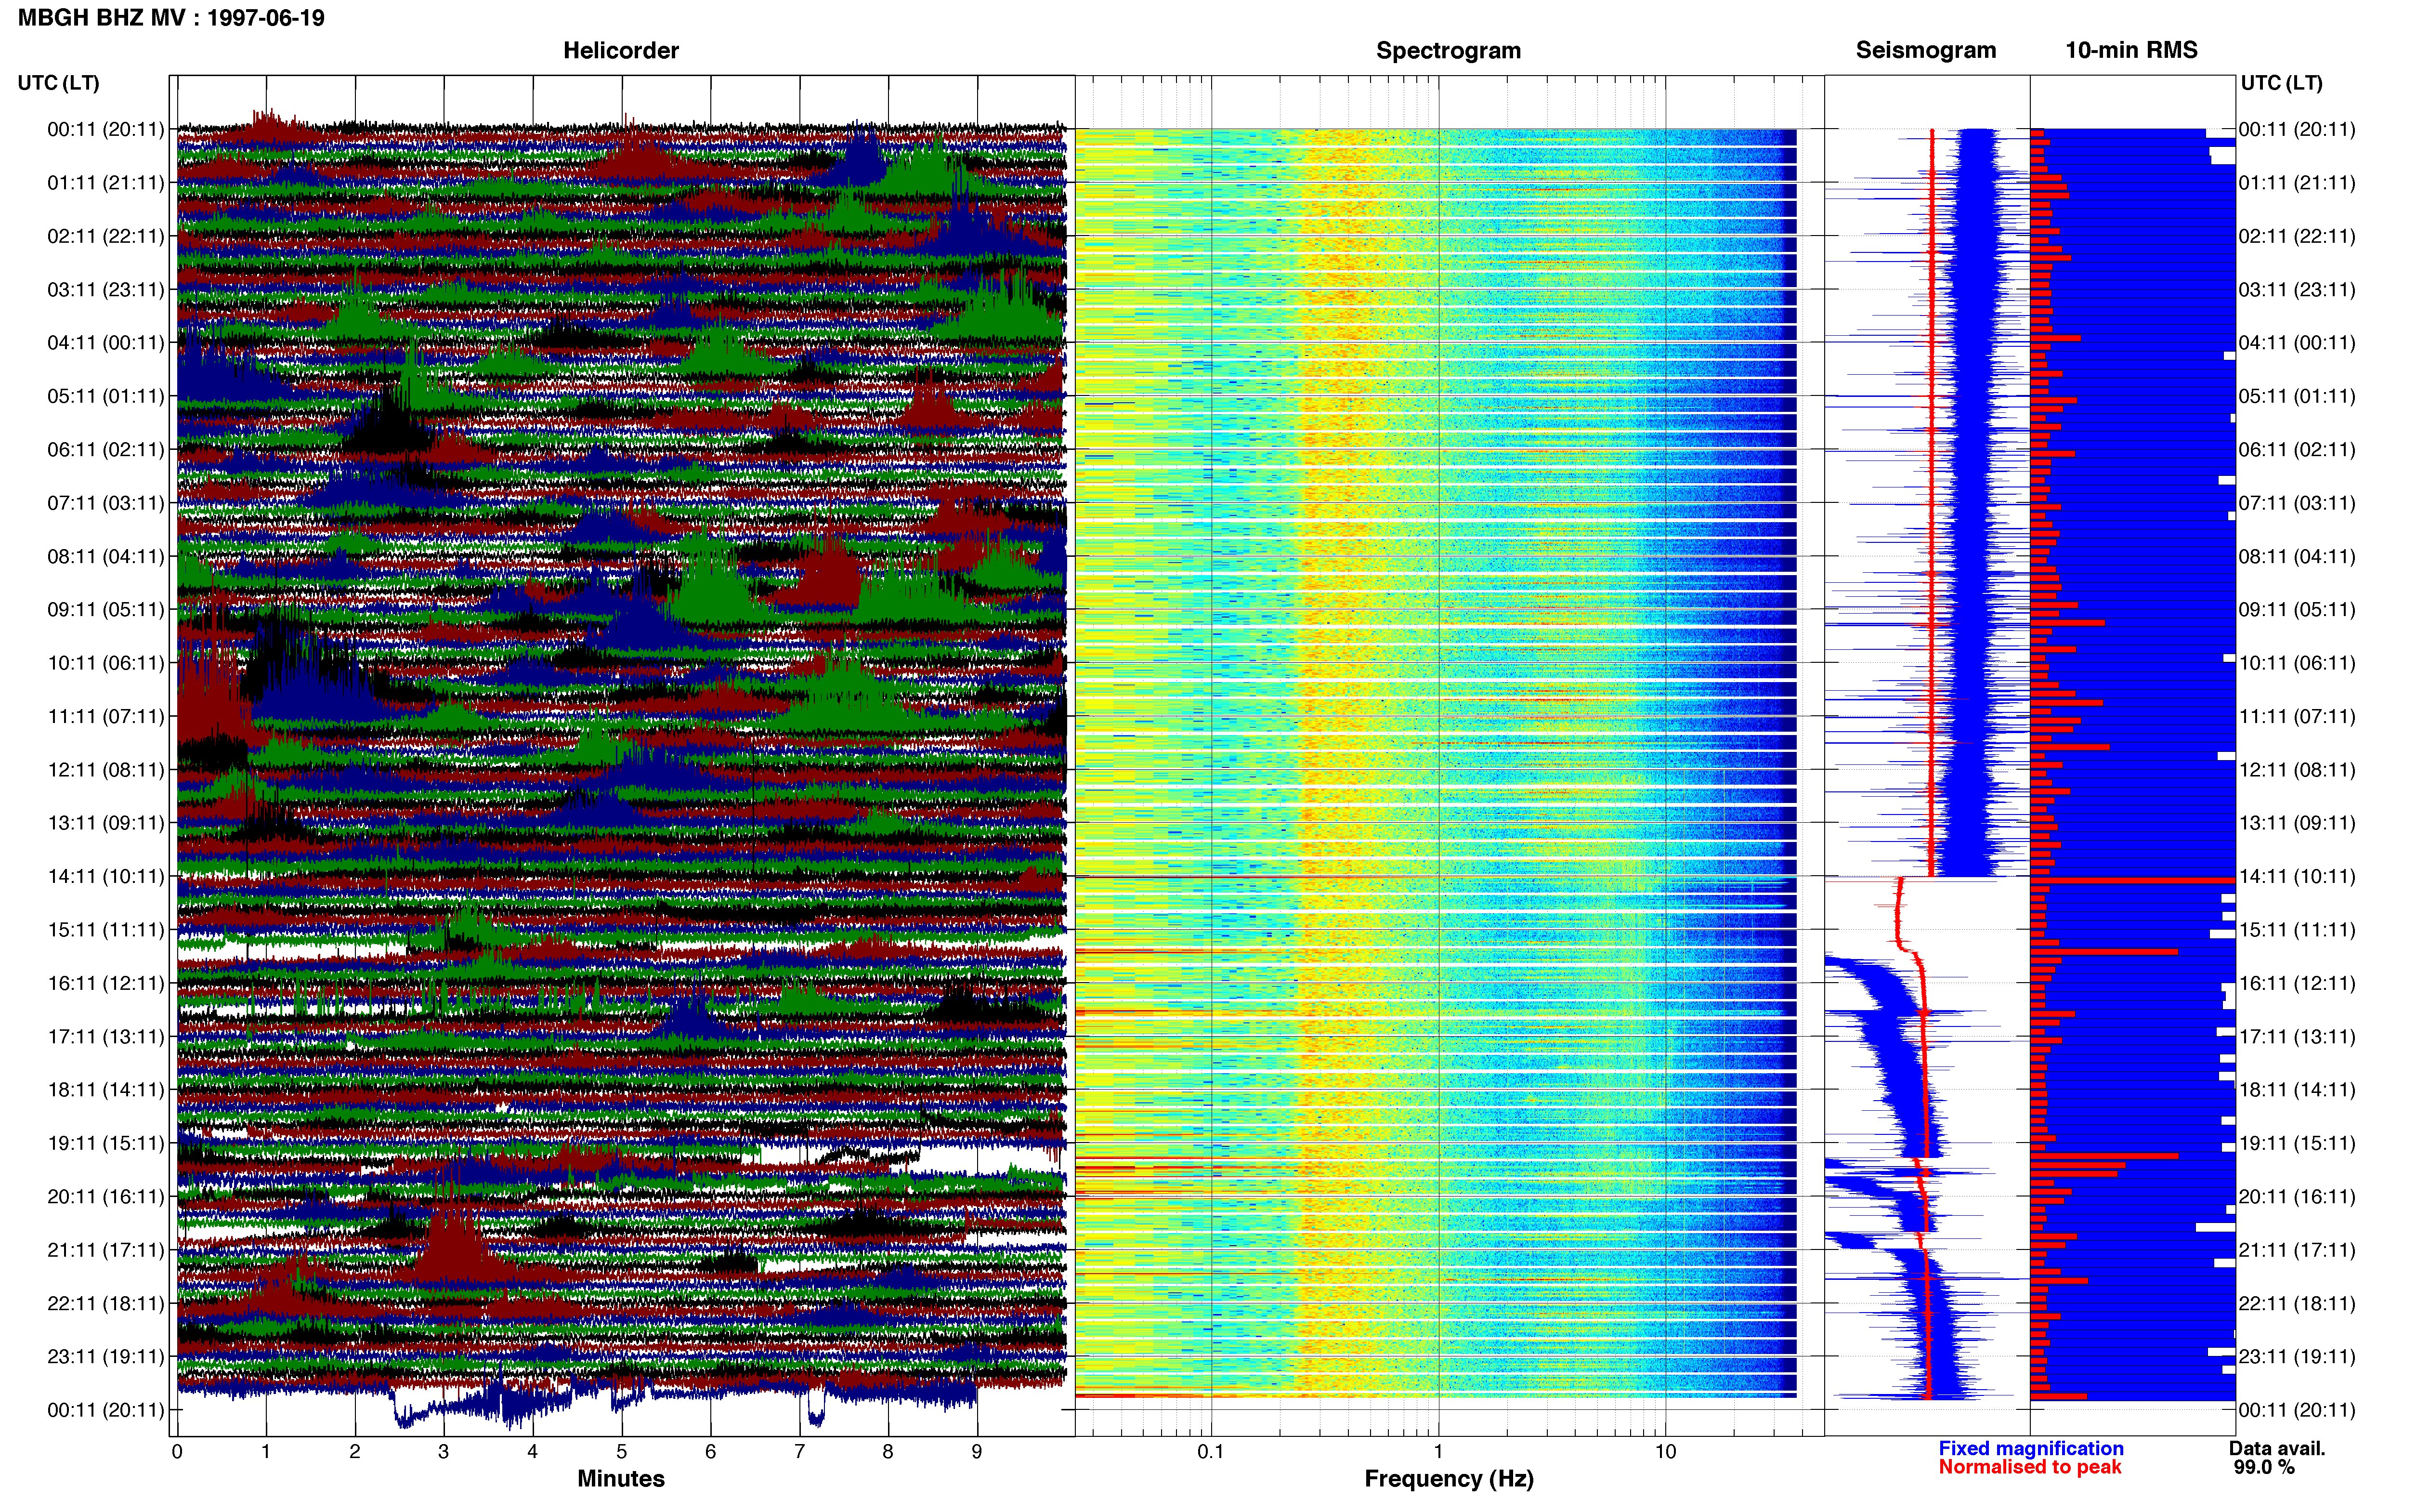The image size is (2417, 1512).
Task: Click "15:11 (11:11)" beside the Helicorder panel
Action: point(106,930)
